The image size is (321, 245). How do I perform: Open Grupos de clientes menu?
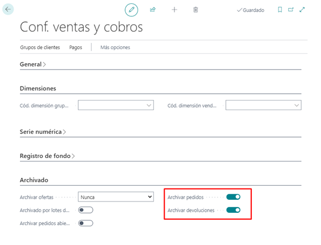point(40,47)
